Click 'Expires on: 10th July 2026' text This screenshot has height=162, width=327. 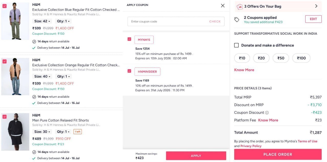(153, 58)
